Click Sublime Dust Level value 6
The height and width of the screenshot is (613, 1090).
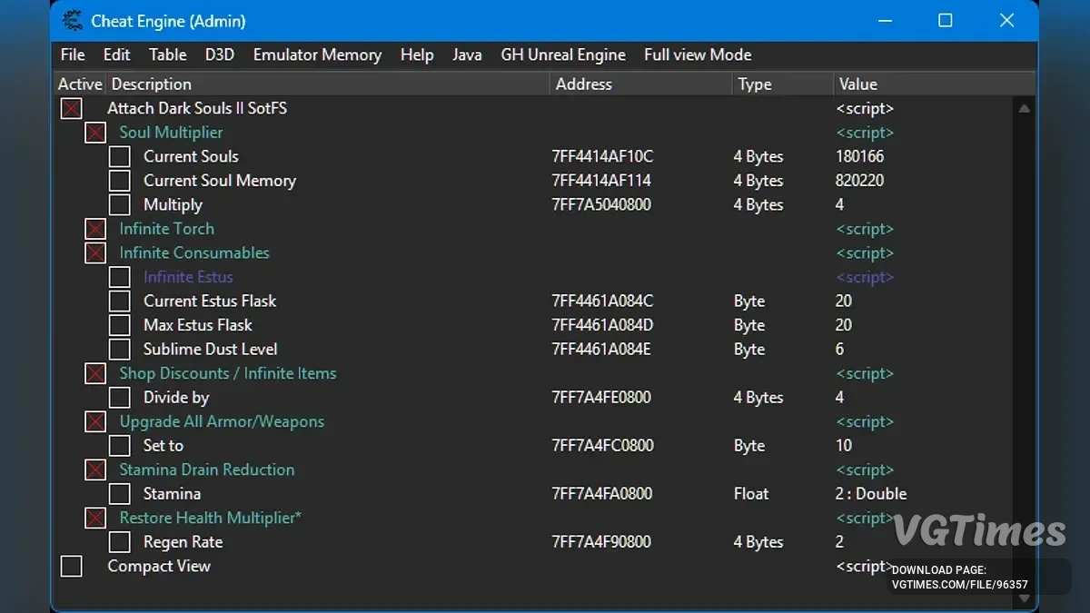(x=840, y=349)
